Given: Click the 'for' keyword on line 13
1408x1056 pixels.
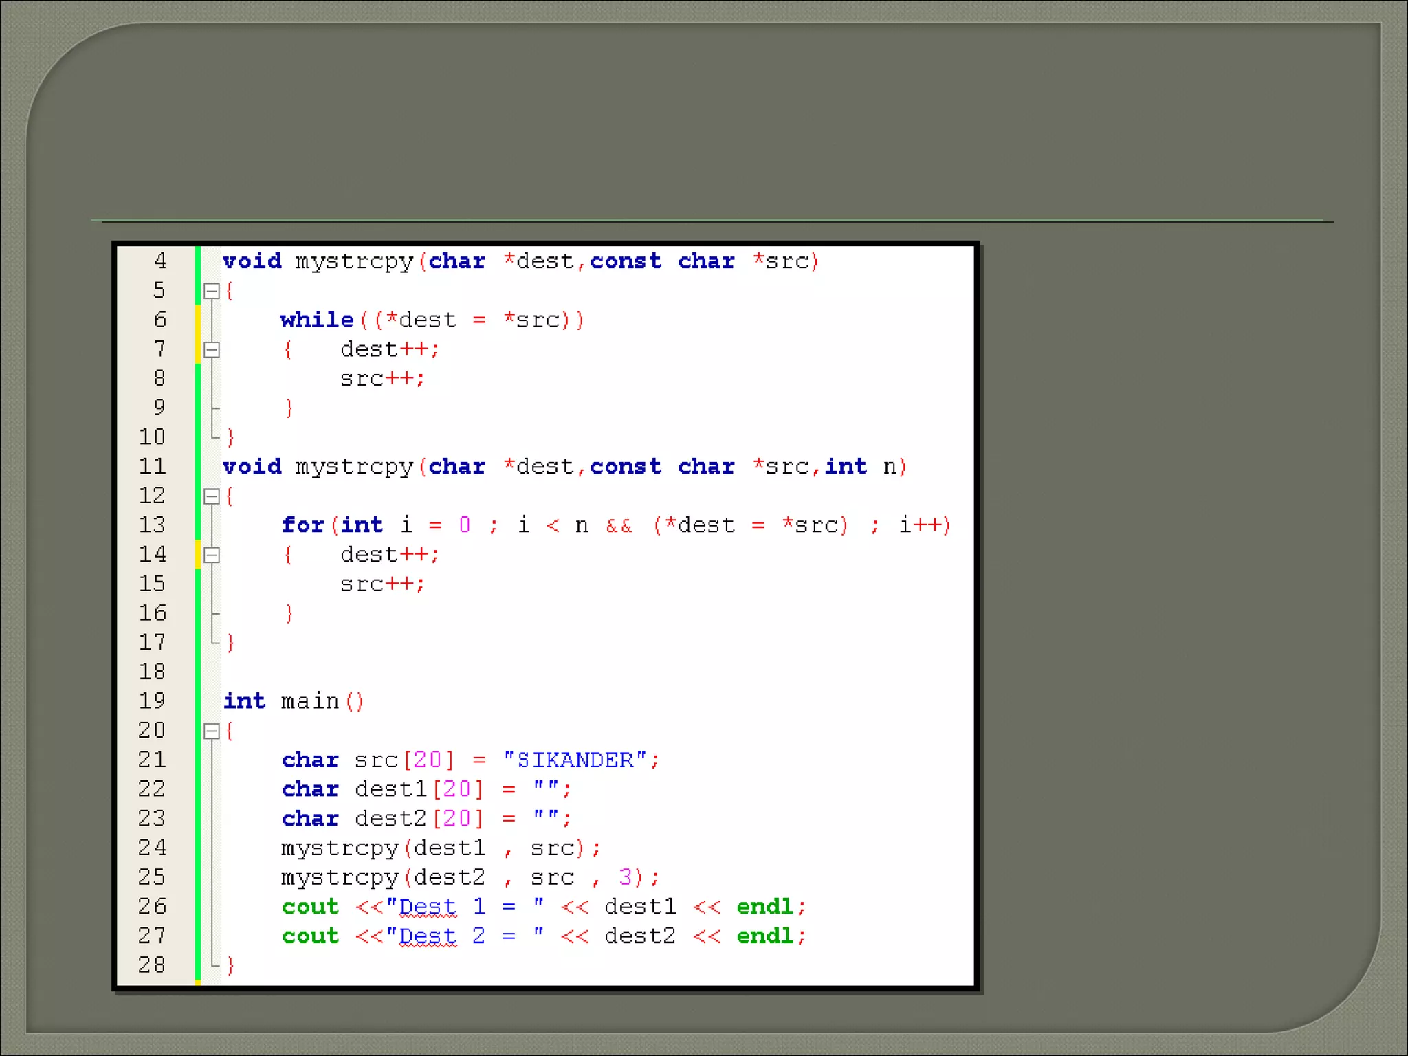Looking at the screenshot, I should click(302, 525).
